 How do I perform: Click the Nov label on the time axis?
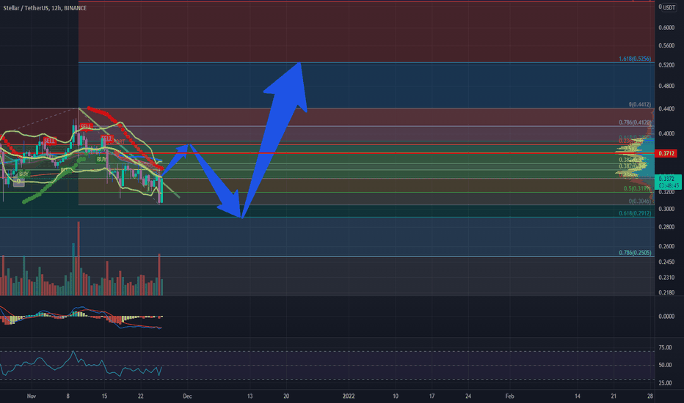tap(32, 396)
